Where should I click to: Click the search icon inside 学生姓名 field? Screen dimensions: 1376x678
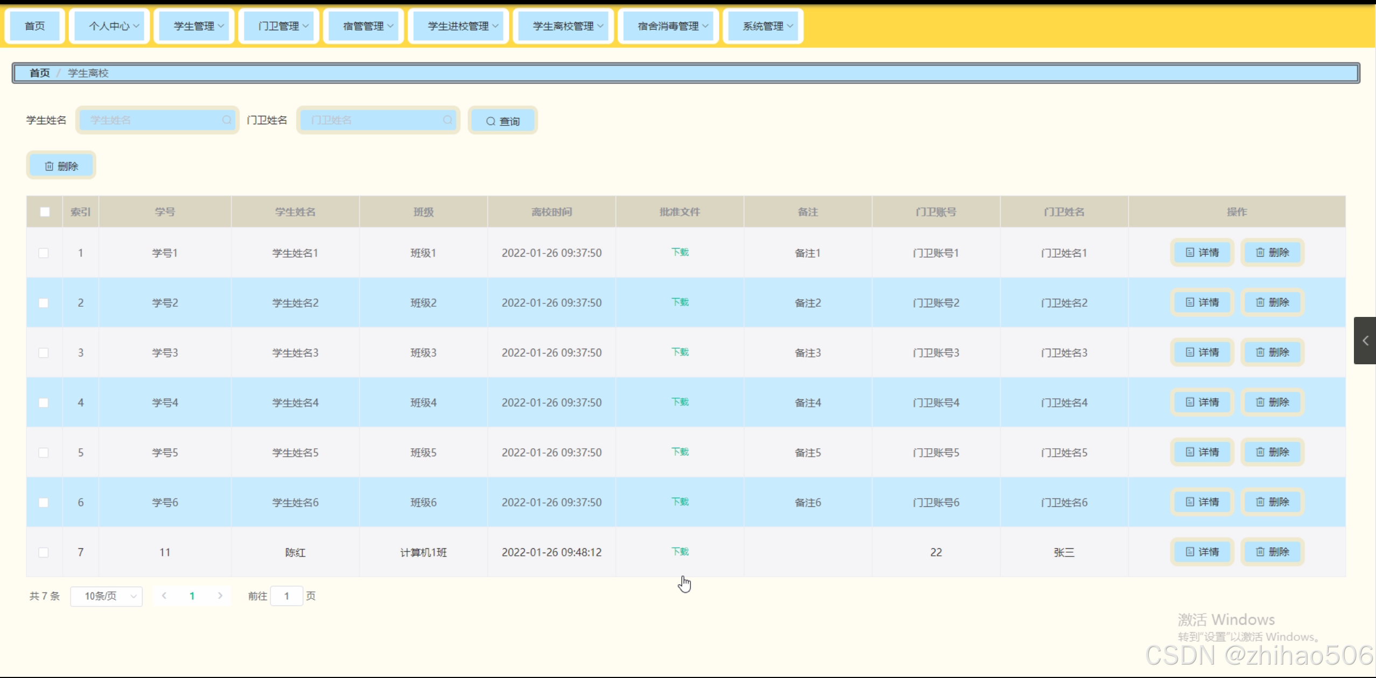[x=227, y=120]
